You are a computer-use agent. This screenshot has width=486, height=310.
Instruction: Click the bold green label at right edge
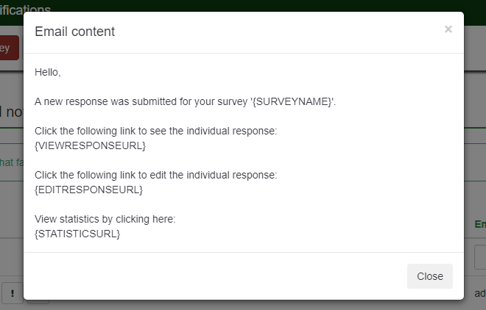click(x=479, y=224)
